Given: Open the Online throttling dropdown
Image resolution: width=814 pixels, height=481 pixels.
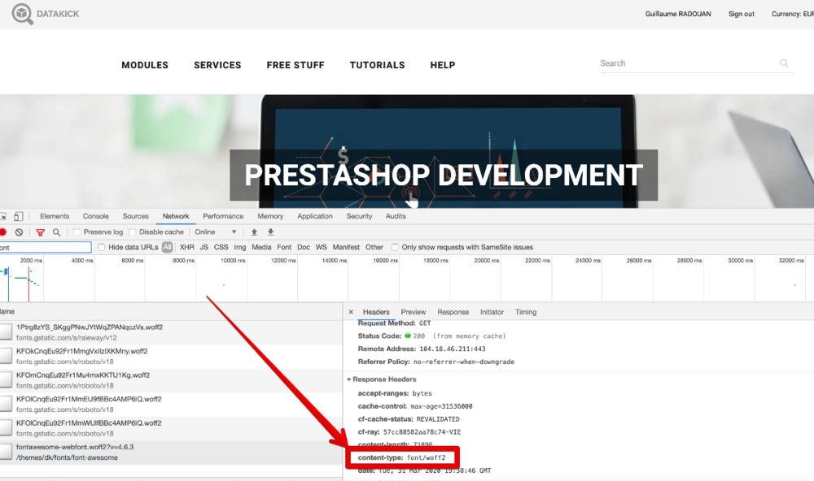Looking at the screenshot, I should (216, 232).
